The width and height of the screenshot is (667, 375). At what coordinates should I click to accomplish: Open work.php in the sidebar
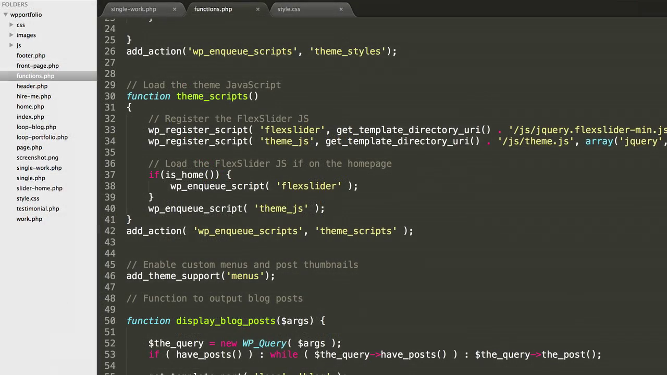[29, 219]
